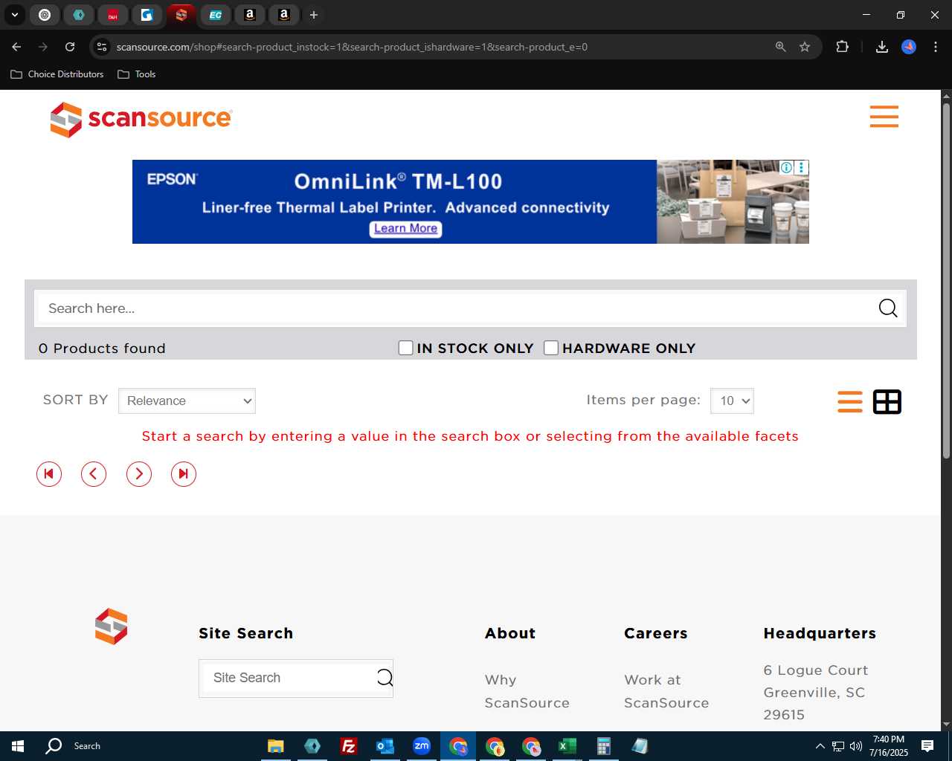The image size is (952, 761).
Task: Click the Windows Start button
Action: [18, 746]
